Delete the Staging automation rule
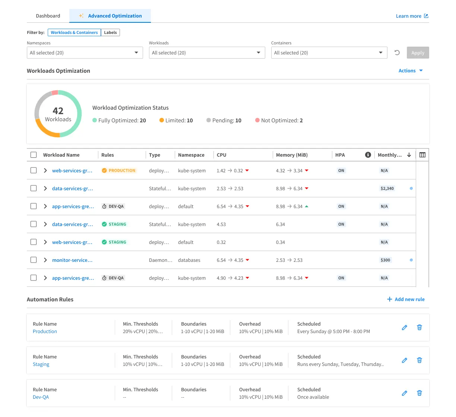The image size is (456, 417). pyautogui.click(x=419, y=360)
